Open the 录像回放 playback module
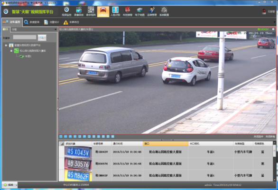The height and width of the screenshot is (190, 278). tap(79, 11)
